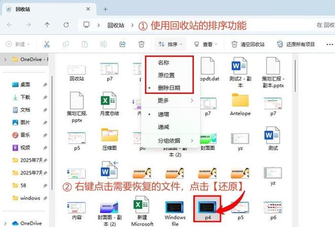Open the 新建 new item dropdown
Screen dimensions: 335x227
pos(18,44)
